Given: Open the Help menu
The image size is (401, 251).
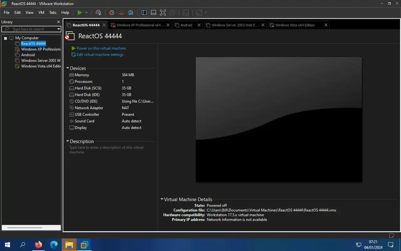Looking at the screenshot, I should pyautogui.click(x=65, y=13).
